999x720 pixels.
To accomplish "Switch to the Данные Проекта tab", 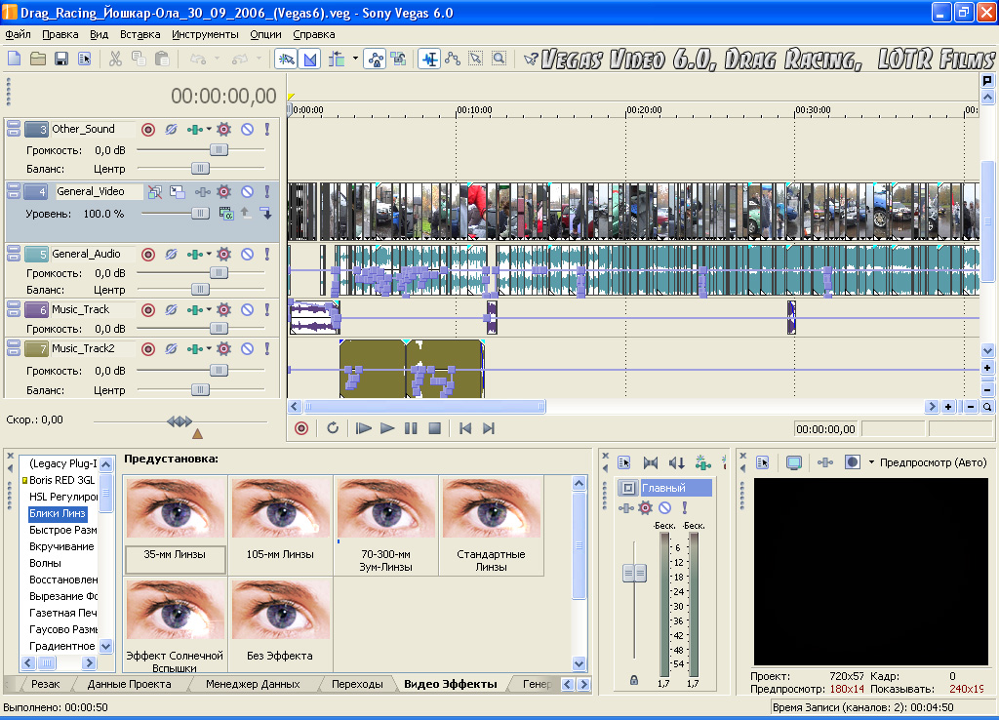I will click(x=130, y=684).
